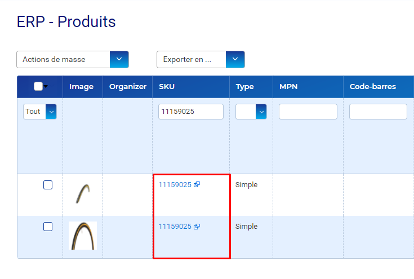Open the second row tire thumbnail image
Screen dimensions: 414x279
pos(83,236)
